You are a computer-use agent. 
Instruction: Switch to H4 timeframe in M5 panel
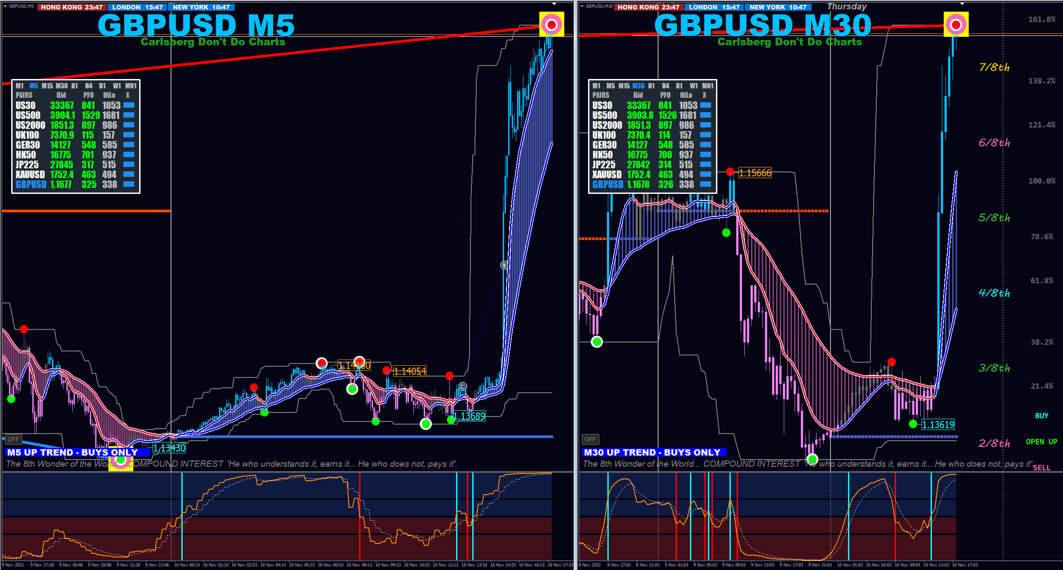click(88, 86)
